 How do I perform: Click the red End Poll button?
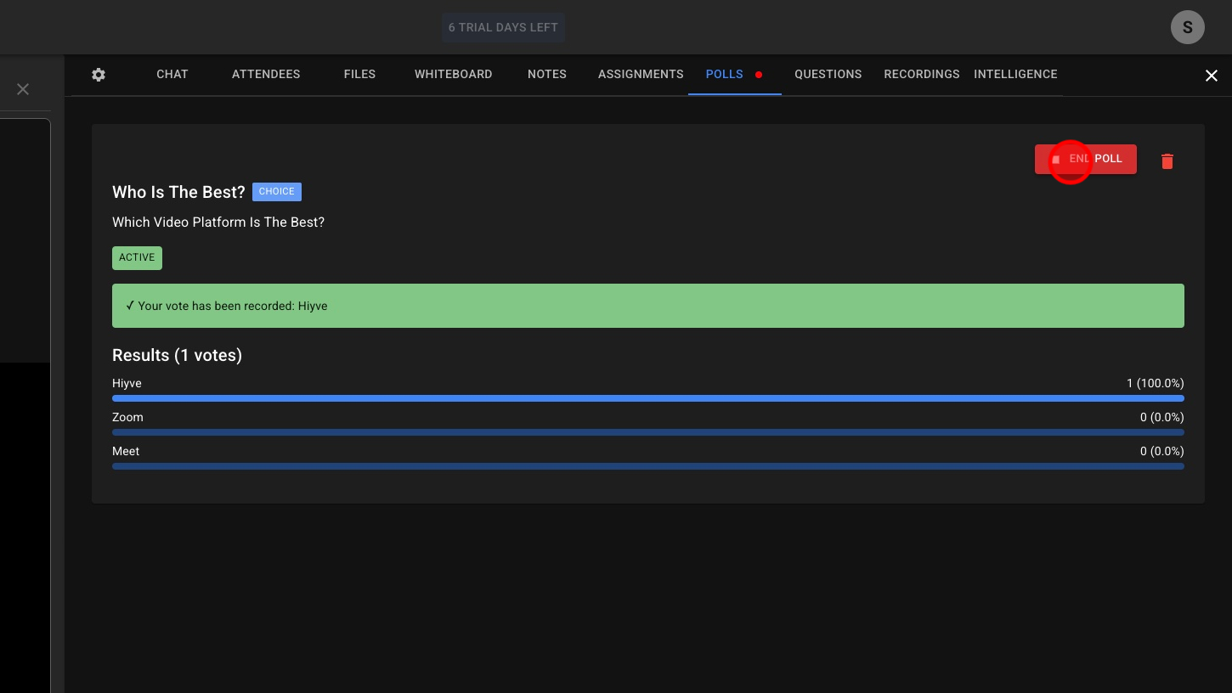[1085, 159]
